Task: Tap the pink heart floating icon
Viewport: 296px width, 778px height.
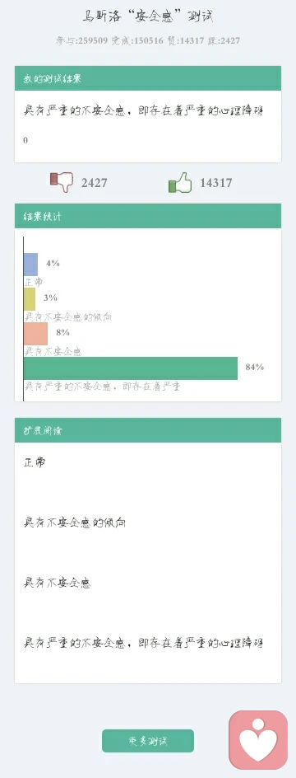Action: [x=258, y=740]
